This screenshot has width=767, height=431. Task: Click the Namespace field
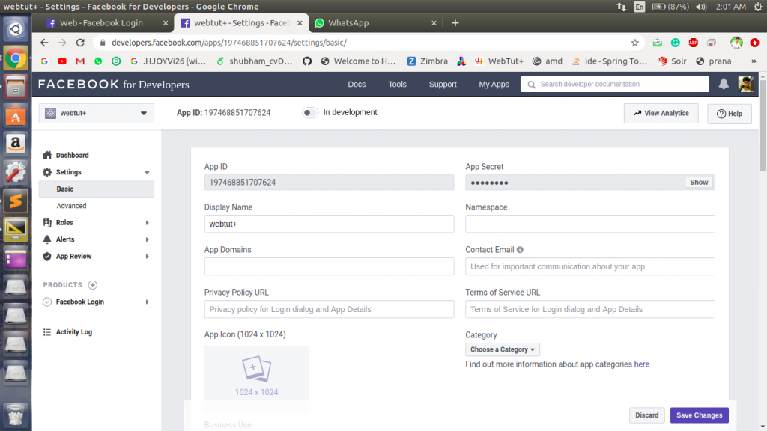coord(590,224)
